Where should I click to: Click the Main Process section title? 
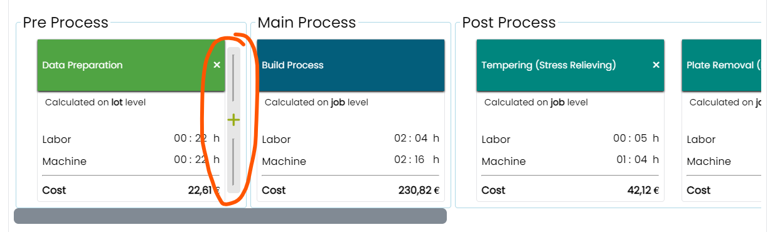(307, 23)
